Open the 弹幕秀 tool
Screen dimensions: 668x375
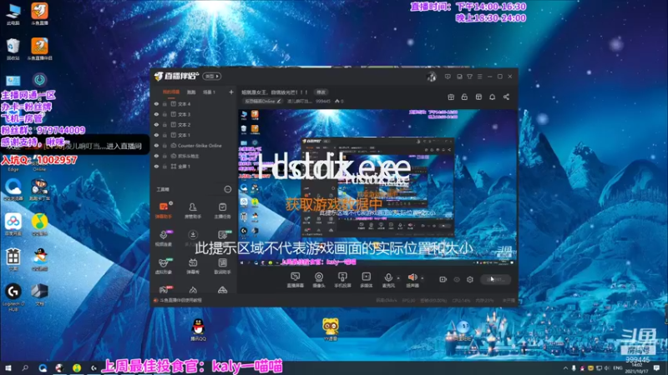[193, 266]
